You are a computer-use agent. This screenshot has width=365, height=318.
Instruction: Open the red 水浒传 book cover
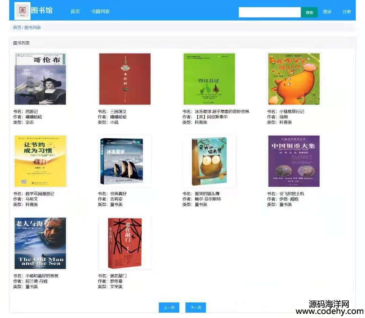coord(125,79)
